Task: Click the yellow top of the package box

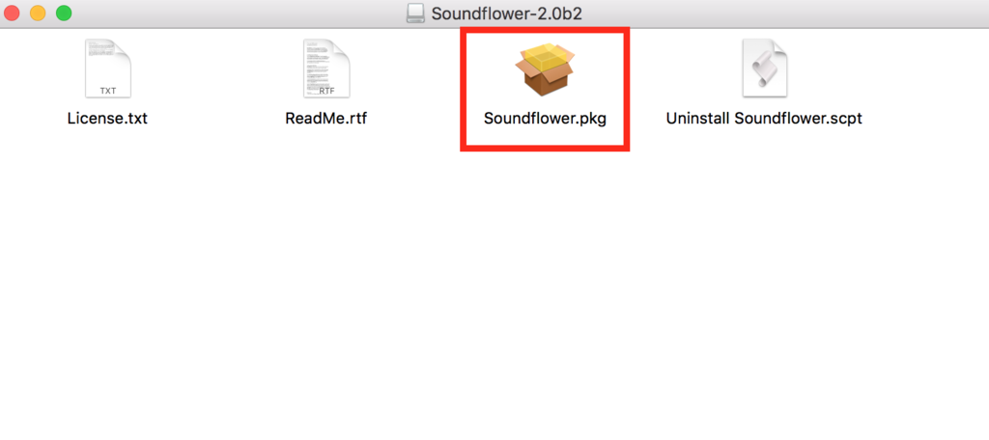Action: tap(545, 57)
